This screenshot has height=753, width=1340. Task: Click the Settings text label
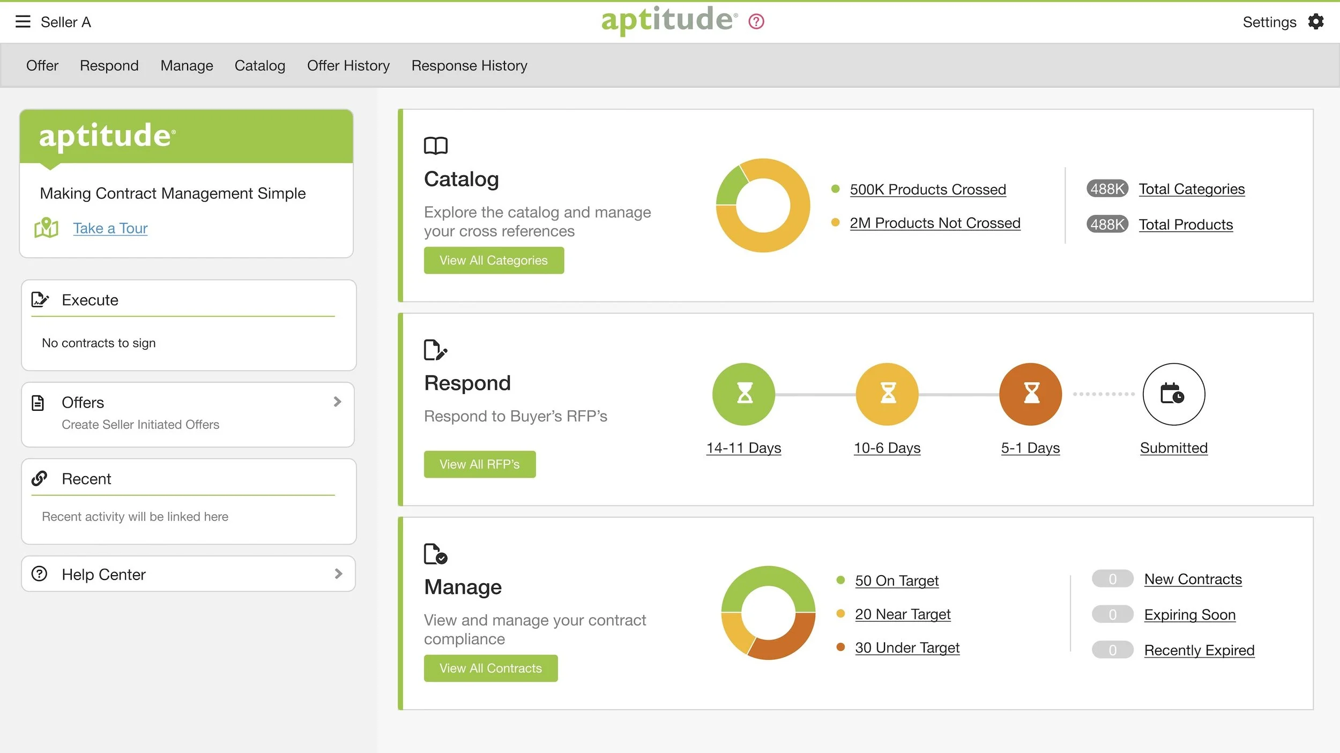(x=1269, y=22)
